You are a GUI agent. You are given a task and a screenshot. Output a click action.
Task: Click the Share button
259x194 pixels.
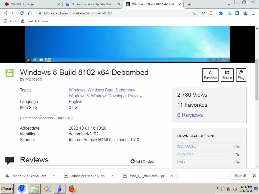pyautogui.click(x=227, y=75)
